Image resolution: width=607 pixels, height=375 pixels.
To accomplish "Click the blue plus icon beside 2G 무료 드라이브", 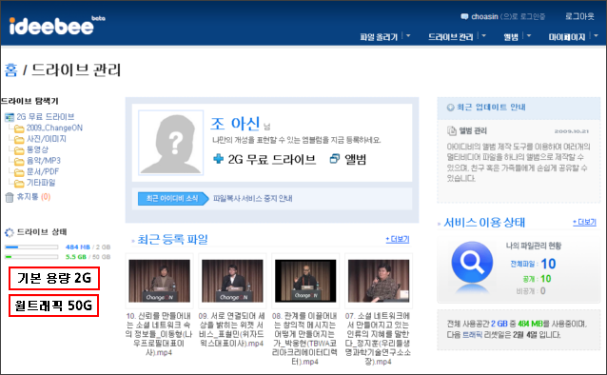I will pos(218,158).
